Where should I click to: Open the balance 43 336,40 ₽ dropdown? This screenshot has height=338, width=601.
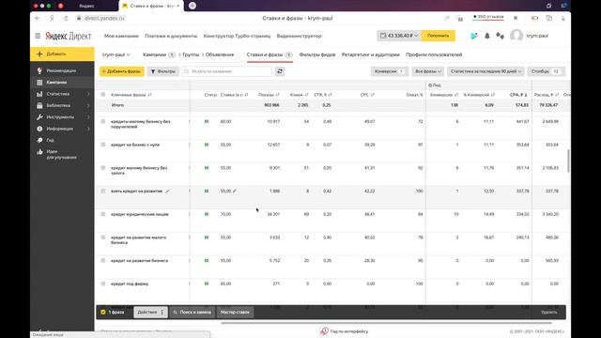click(x=399, y=36)
